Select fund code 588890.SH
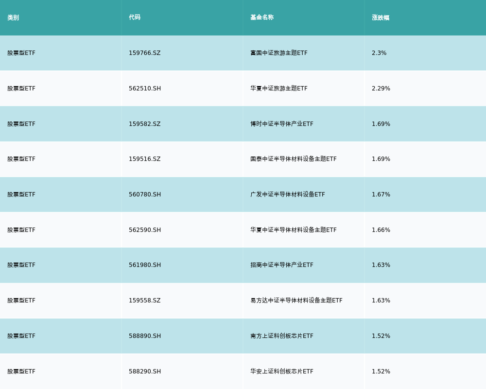 click(x=145, y=336)
